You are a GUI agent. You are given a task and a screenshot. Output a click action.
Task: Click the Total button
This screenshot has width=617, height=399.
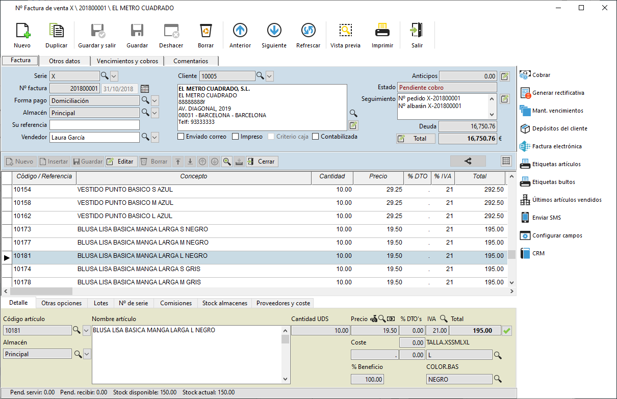(x=416, y=139)
